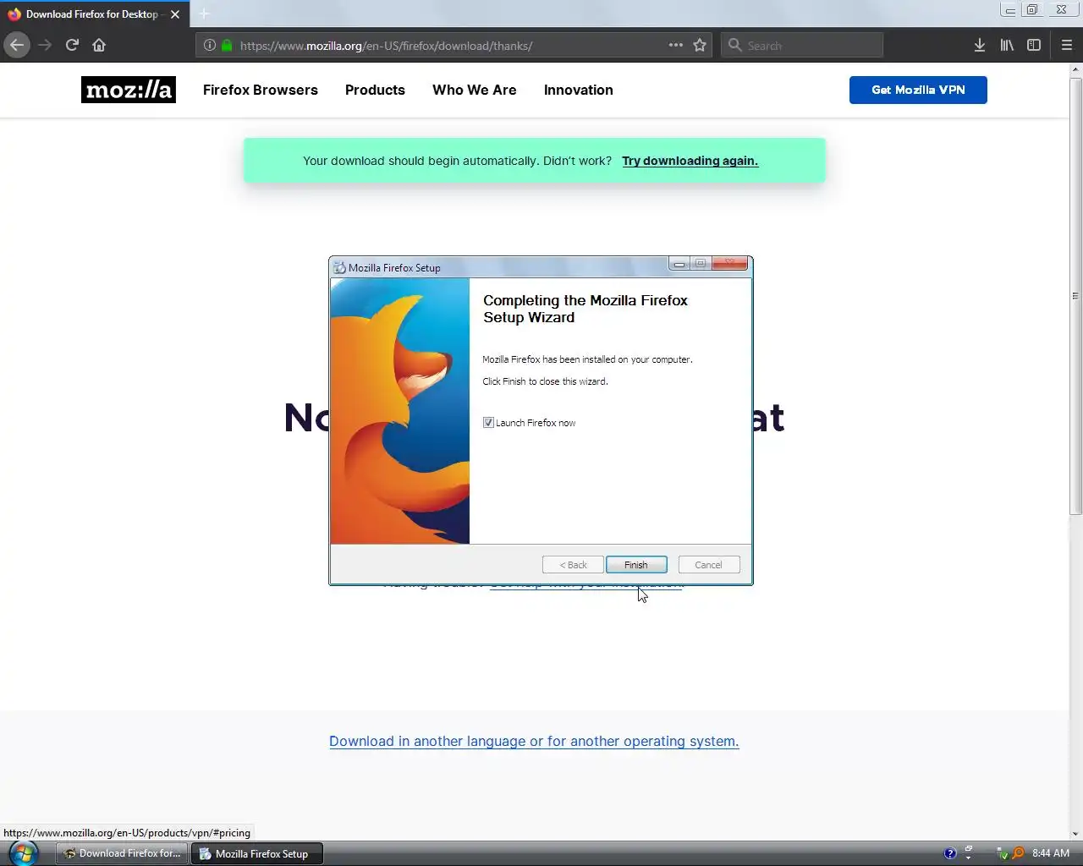This screenshot has width=1083, height=866.
Task: Click Cancel in the setup wizard
Action: pos(708,565)
